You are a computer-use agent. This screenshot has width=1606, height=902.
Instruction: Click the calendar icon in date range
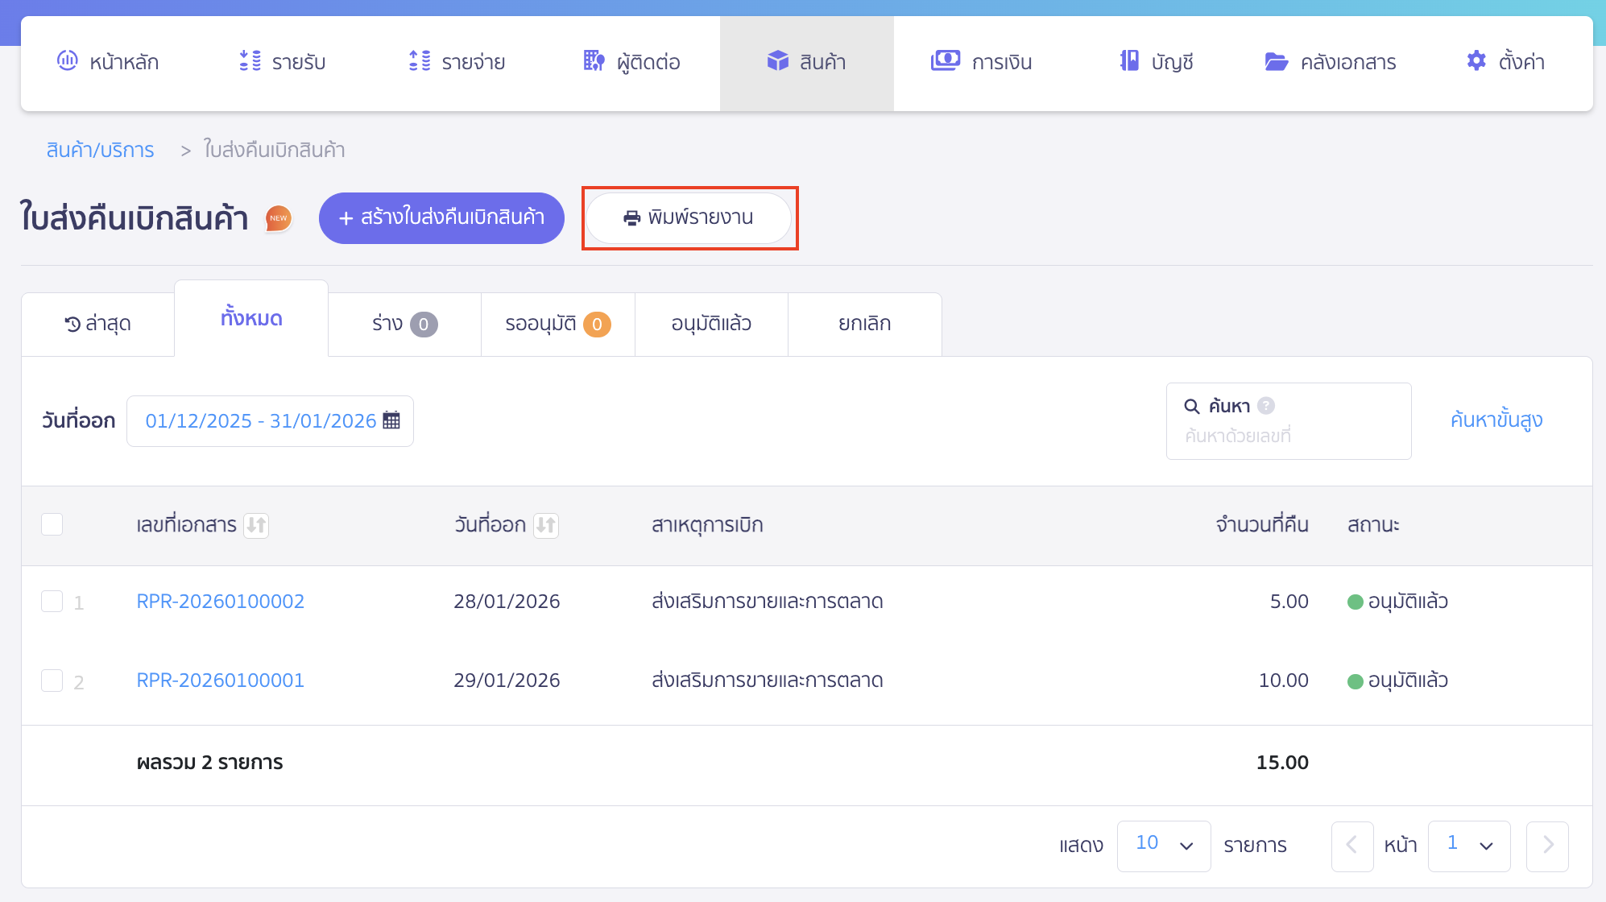pyautogui.click(x=391, y=420)
